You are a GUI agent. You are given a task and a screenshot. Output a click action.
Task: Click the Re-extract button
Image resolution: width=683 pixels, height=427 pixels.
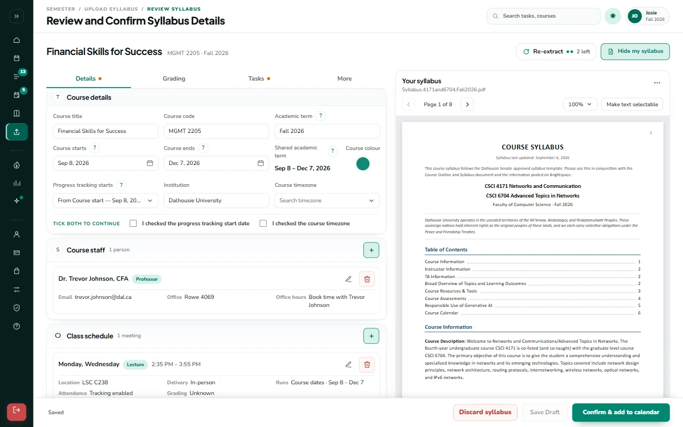[557, 51]
